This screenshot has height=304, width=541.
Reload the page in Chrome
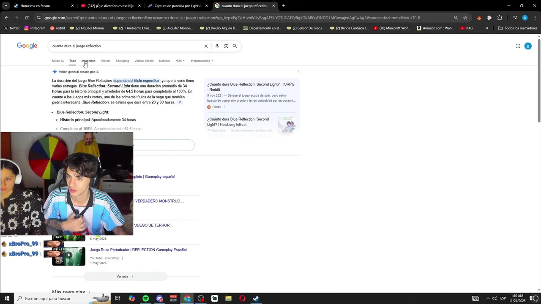(x=27, y=18)
